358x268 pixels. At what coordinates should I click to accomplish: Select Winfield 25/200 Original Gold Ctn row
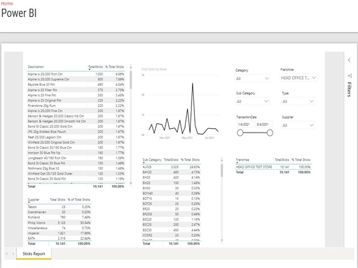pyautogui.click(x=76, y=143)
